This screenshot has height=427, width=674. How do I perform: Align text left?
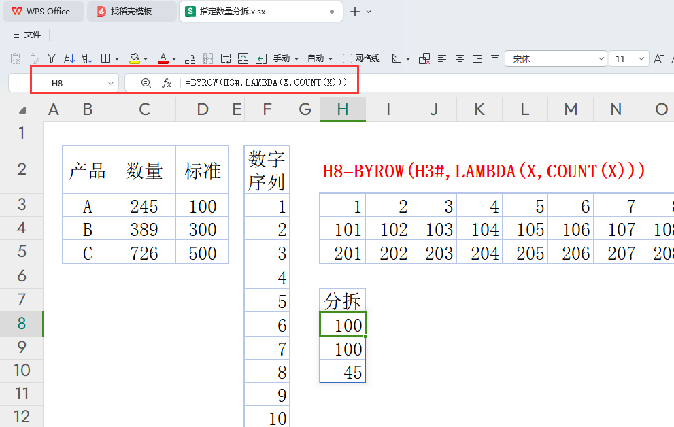(x=442, y=58)
